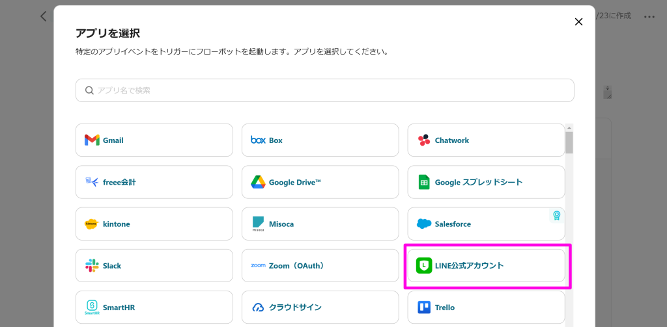Click the Slack hashtag icon
The image size is (667, 327).
click(92, 266)
